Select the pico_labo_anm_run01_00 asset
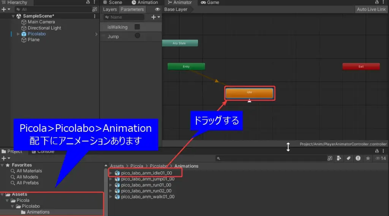Image resolution: width=389 pixels, height=216 pixels. [x=146, y=185]
